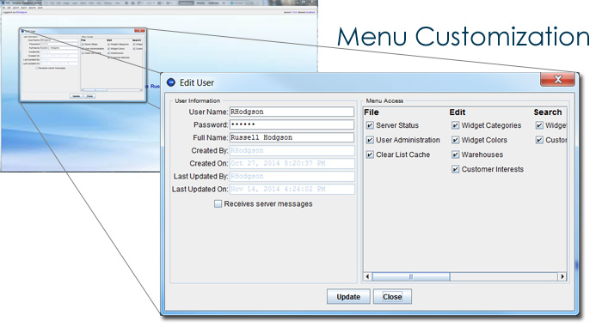
Task: Uncheck Widget Categories under Edit
Action: click(455, 125)
